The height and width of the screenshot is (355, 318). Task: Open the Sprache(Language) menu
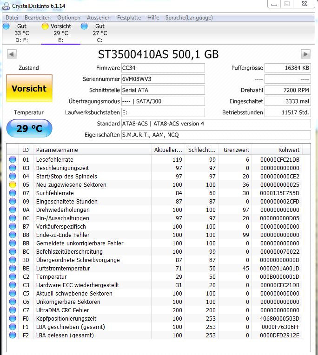[x=189, y=18]
